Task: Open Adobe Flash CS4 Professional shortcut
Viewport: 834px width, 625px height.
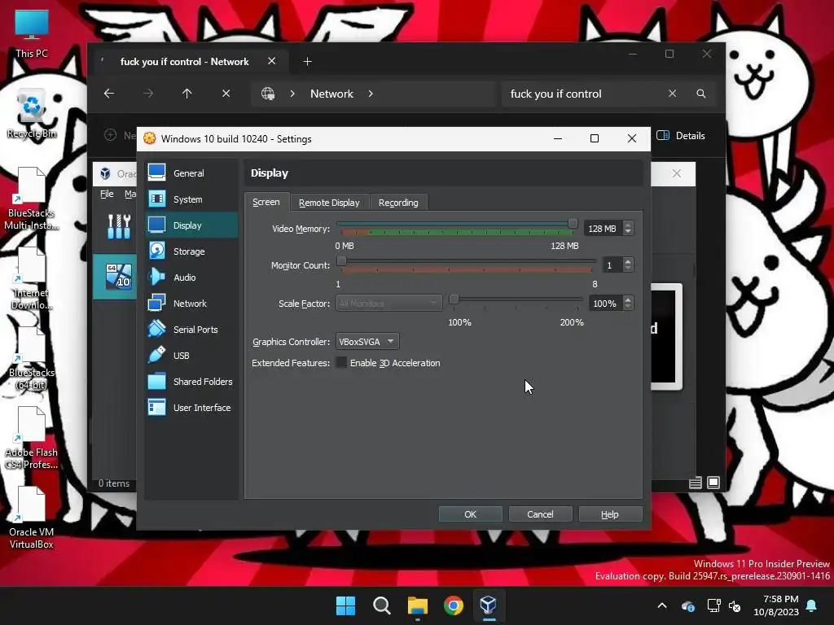Action: (32, 438)
